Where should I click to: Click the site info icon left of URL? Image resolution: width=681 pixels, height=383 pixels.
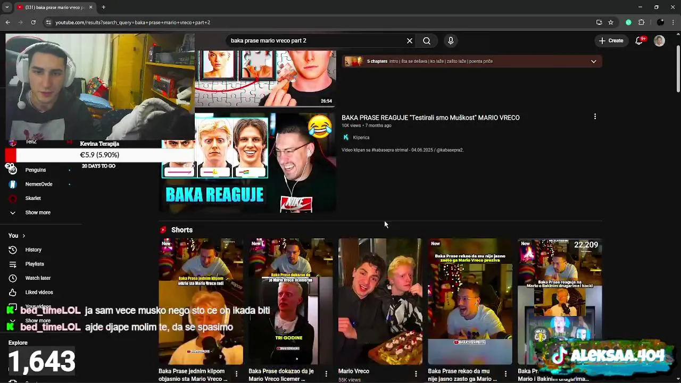48,22
